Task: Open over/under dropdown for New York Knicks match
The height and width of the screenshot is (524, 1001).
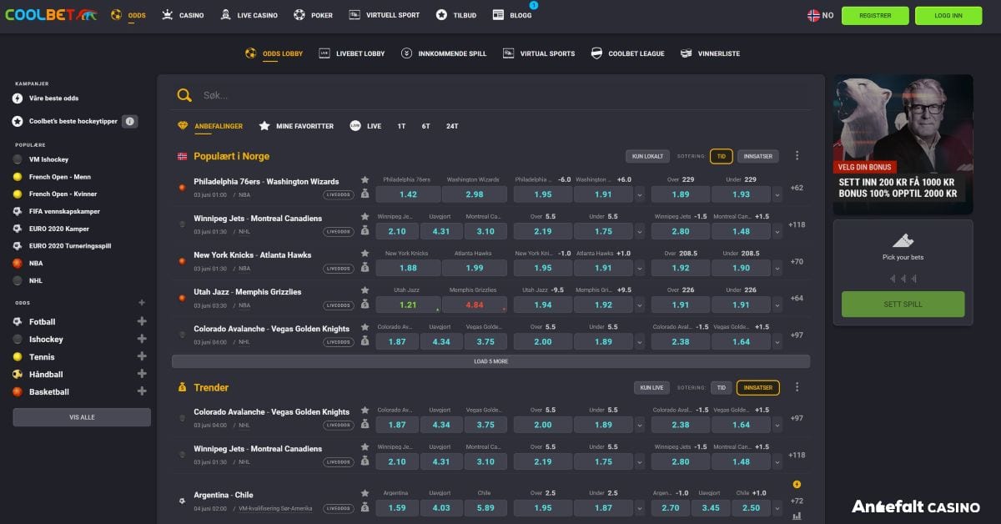Action: pos(777,268)
